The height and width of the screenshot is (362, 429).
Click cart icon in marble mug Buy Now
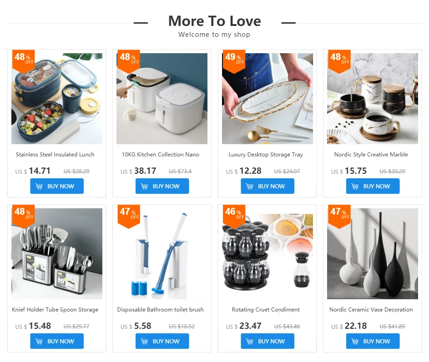(x=355, y=186)
